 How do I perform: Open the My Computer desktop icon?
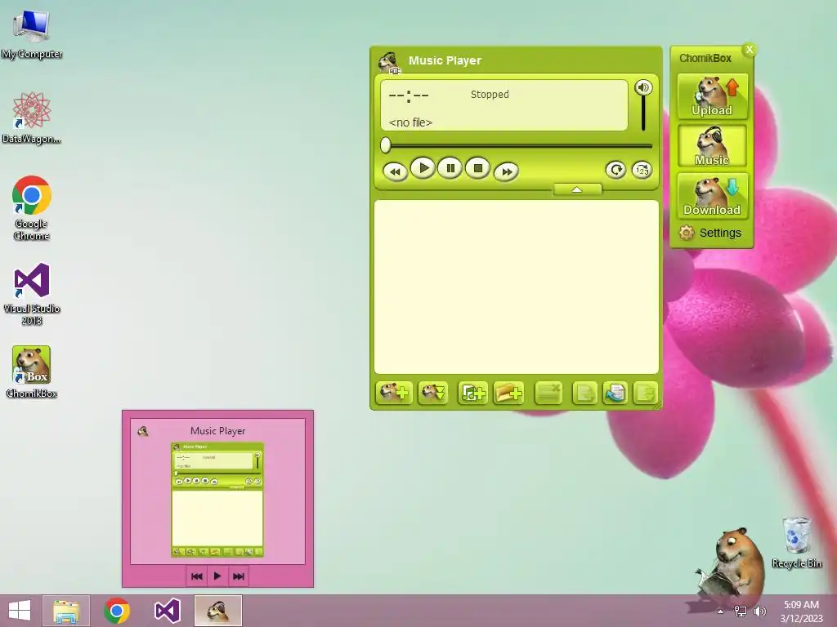pyautogui.click(x=32, y=34)
